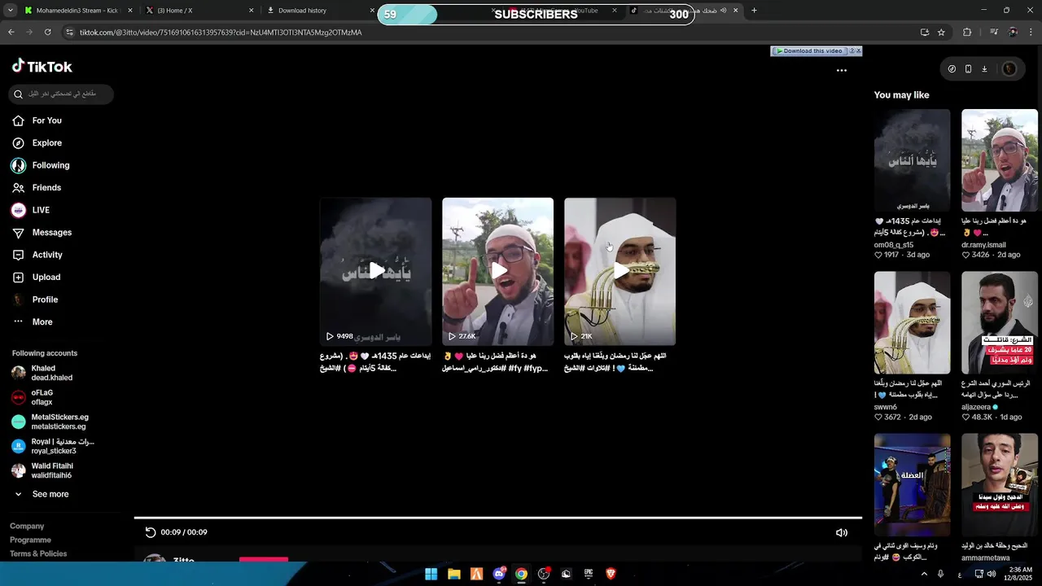
Task: Play the 21K-views suggested video
Action: pos(620,271)
